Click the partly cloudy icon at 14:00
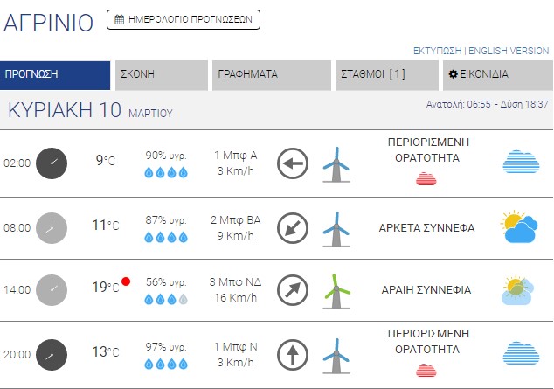Image resolution: width=554 pixels, height=389 pixels. (519, 289)
